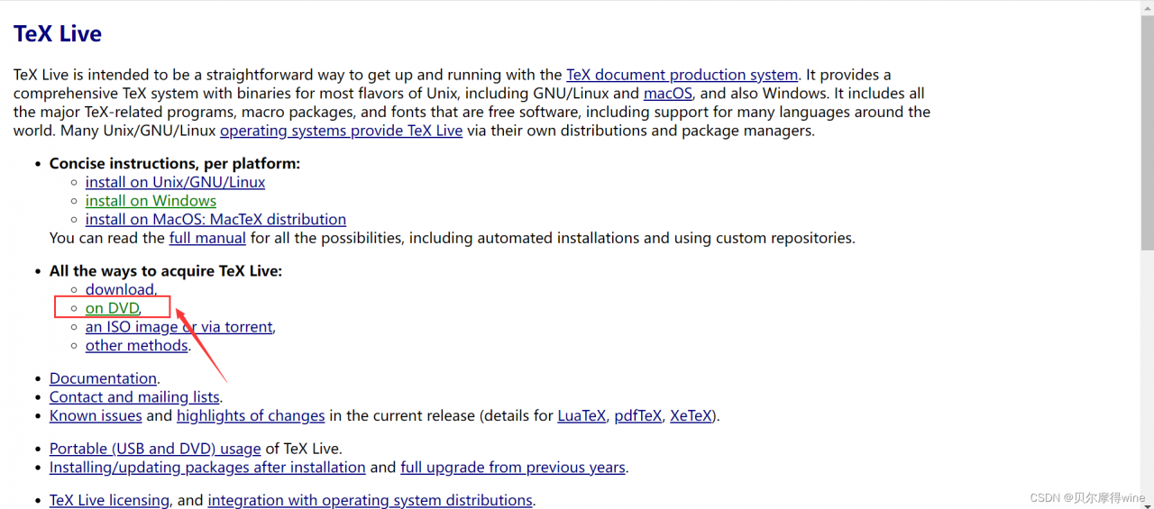
Task: Open the XeTeX details link
Action: 691,416
